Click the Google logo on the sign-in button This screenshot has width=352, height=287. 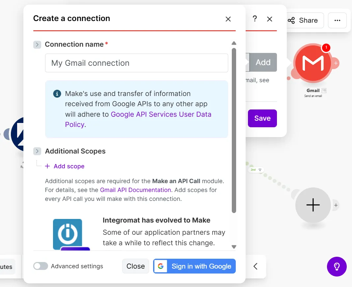point(161,266)
